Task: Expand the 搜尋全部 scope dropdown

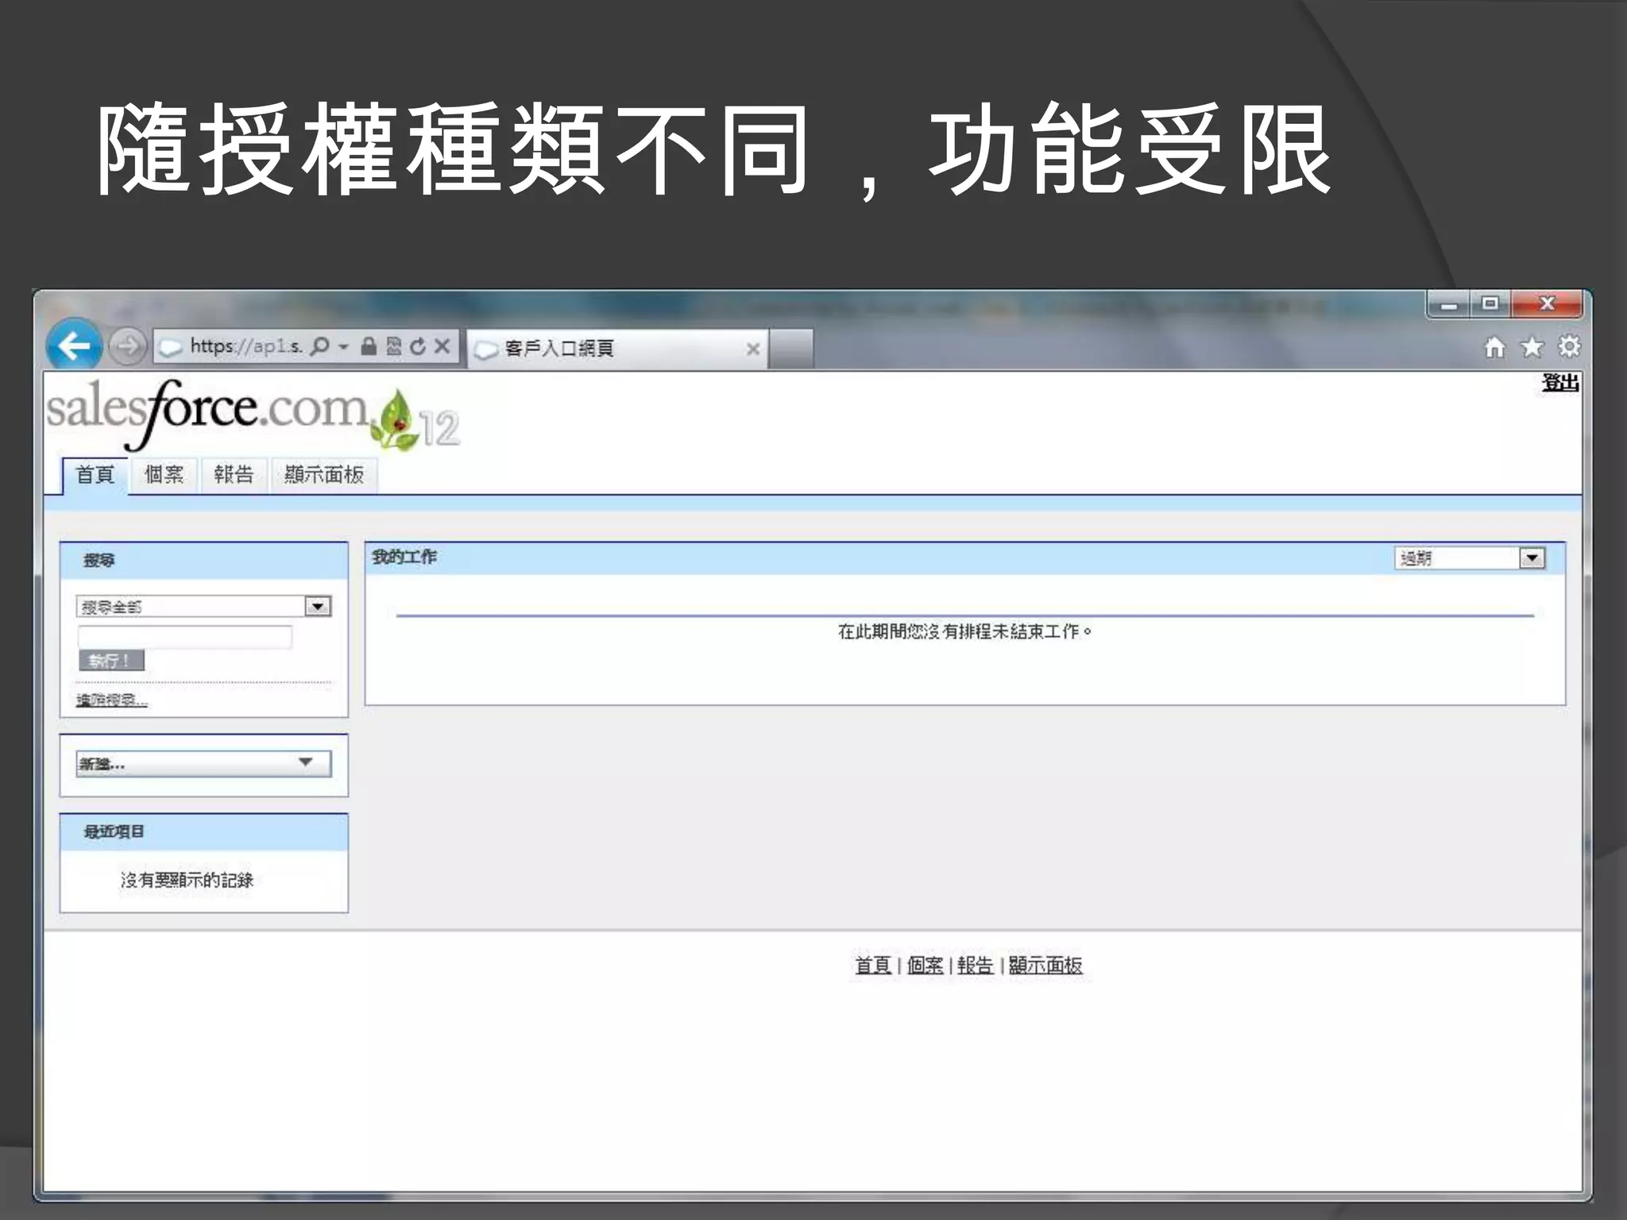Action: coord(204,607)
